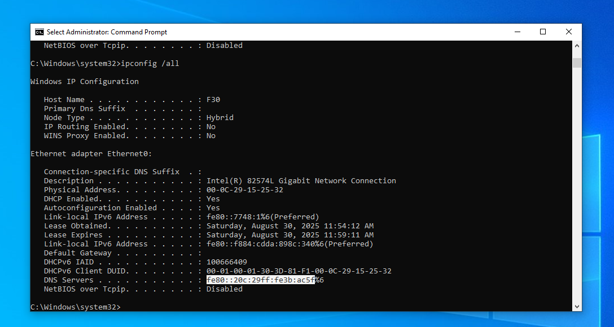
Task: Click the 'Connection-specific DNS Suffix' line
Action: (x=122, y=172)
